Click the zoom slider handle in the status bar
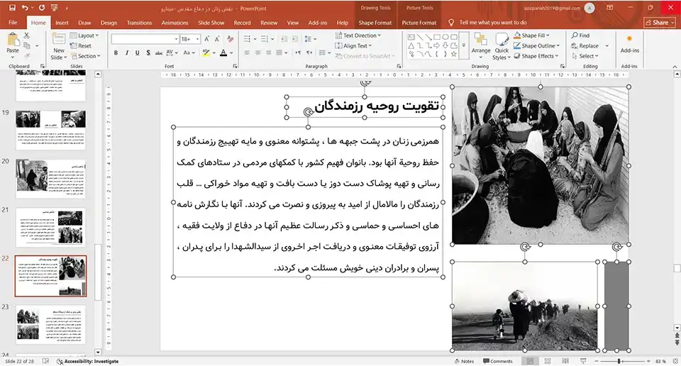681x366 pixels. [619, 361]
